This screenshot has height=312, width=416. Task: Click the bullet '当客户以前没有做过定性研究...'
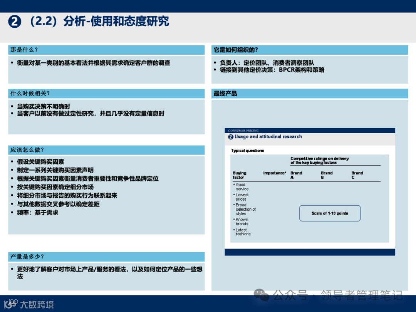(x=91, y=114)
